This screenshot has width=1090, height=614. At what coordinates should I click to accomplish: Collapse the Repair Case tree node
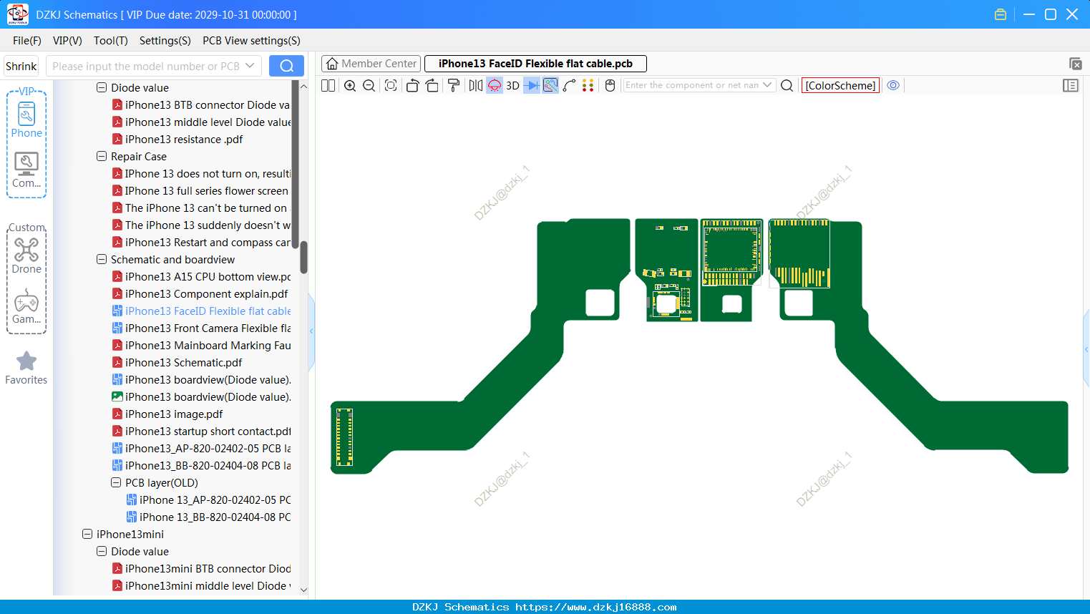[x=102, y=157]
